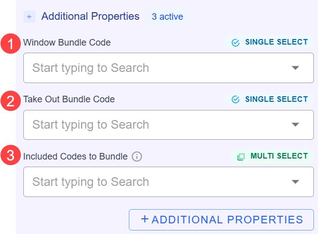Open the Window Bundle Code dropdown arrow

click(x=296, y=68)
